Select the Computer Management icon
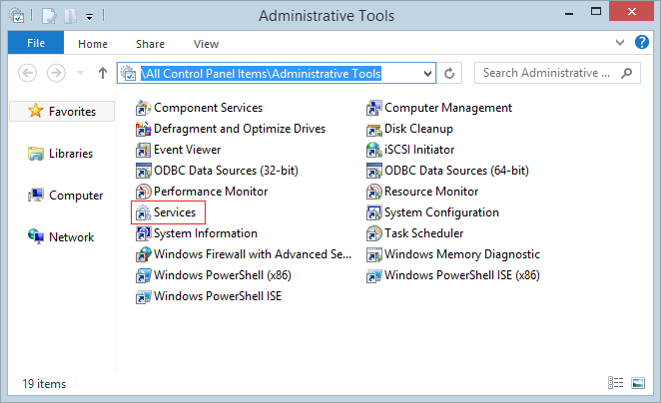Image resolution: width=661 pixels, height=403 pixels. point(373,108)
